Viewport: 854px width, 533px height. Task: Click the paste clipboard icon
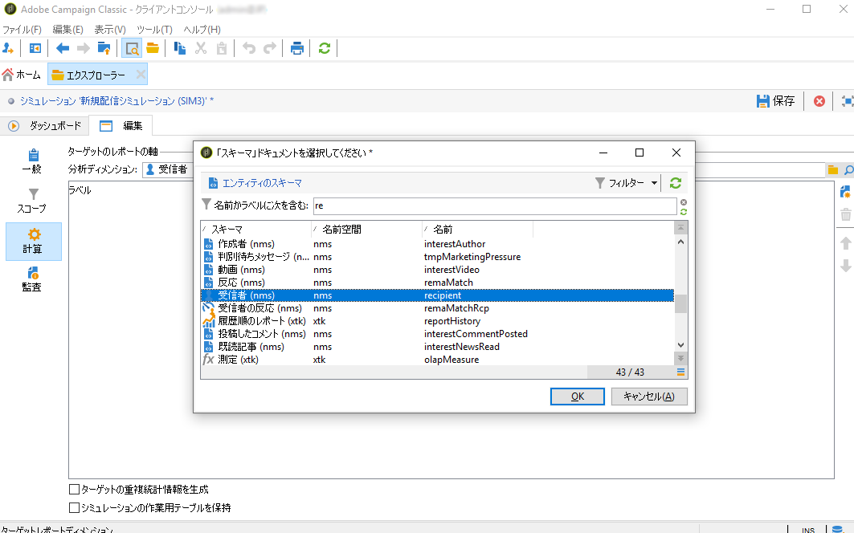coord(222,48)
